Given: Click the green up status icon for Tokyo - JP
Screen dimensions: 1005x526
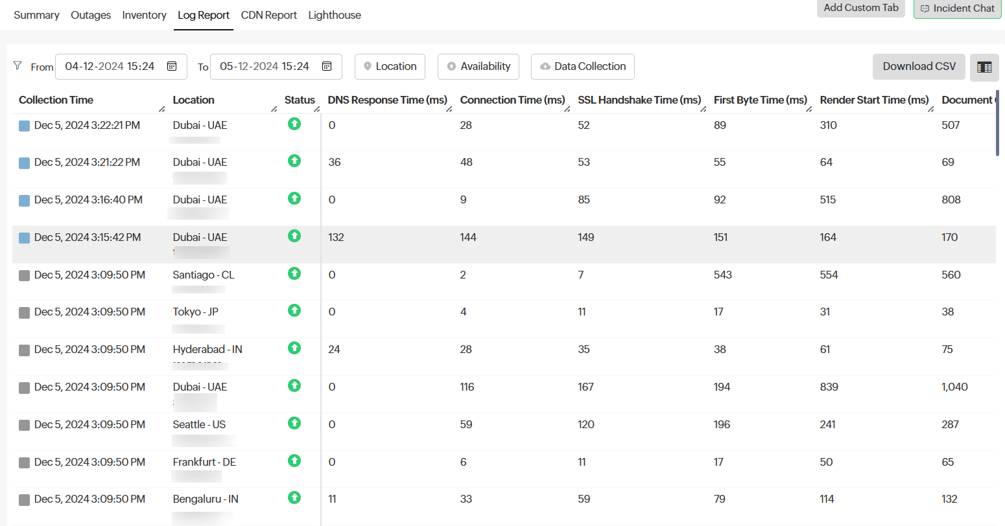Looking at the screenshot, I should (294, 311).
